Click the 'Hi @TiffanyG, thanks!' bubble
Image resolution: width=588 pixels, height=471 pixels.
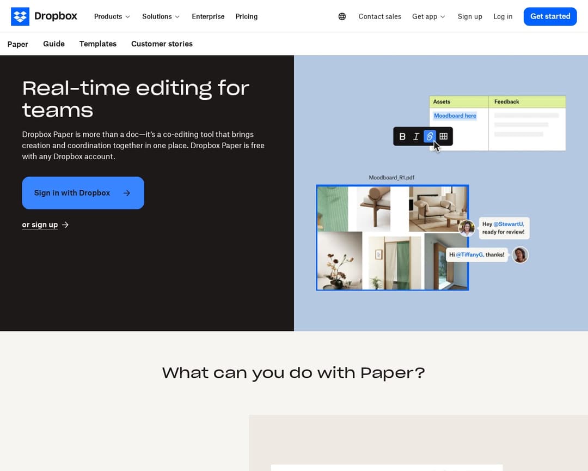476,255
